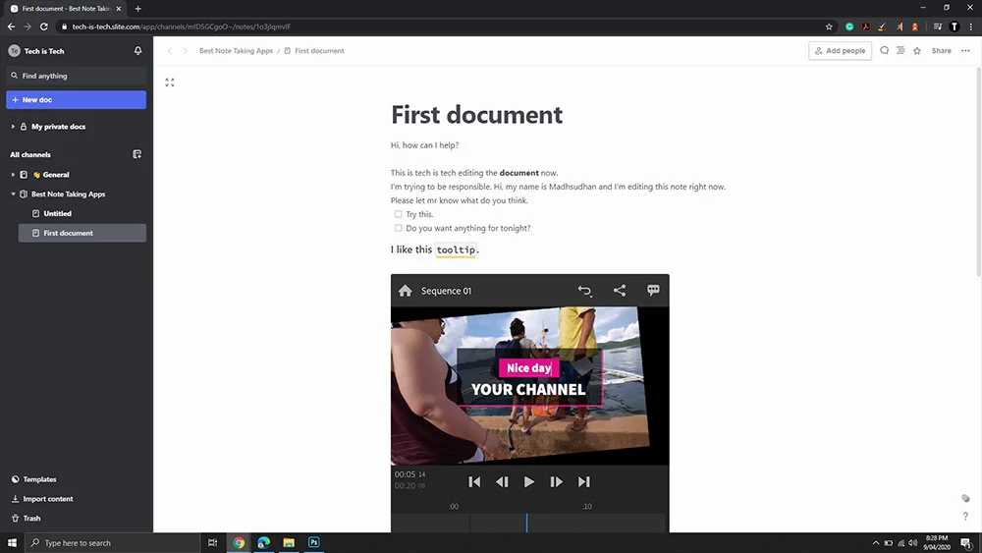Step forward one frame
This screenshot has height=553, width=982.
[556, 481]
